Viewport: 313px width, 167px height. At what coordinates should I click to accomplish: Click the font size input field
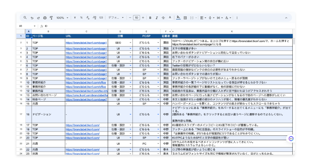point(136,18)
